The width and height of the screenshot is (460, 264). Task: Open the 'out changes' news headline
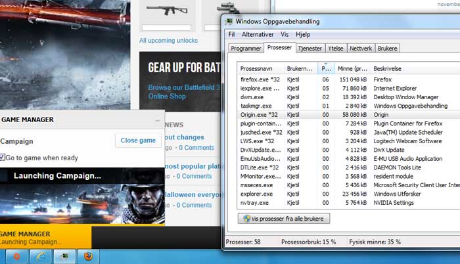coord(184,137)
